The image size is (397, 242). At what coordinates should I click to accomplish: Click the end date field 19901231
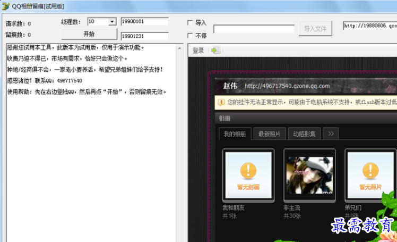coord(144,36)
